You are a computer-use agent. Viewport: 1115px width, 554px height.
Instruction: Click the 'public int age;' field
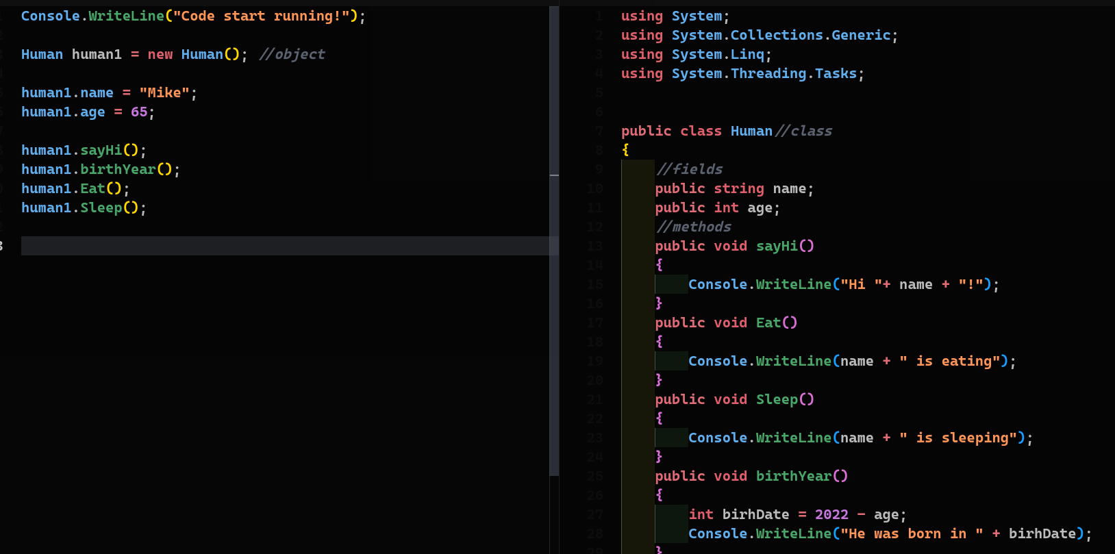tap(718, 207)
